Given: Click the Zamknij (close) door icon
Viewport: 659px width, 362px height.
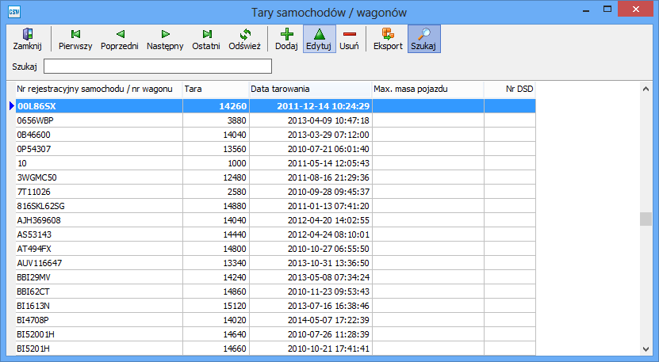Looking at the screenshot, I should [x=27, y=34].
